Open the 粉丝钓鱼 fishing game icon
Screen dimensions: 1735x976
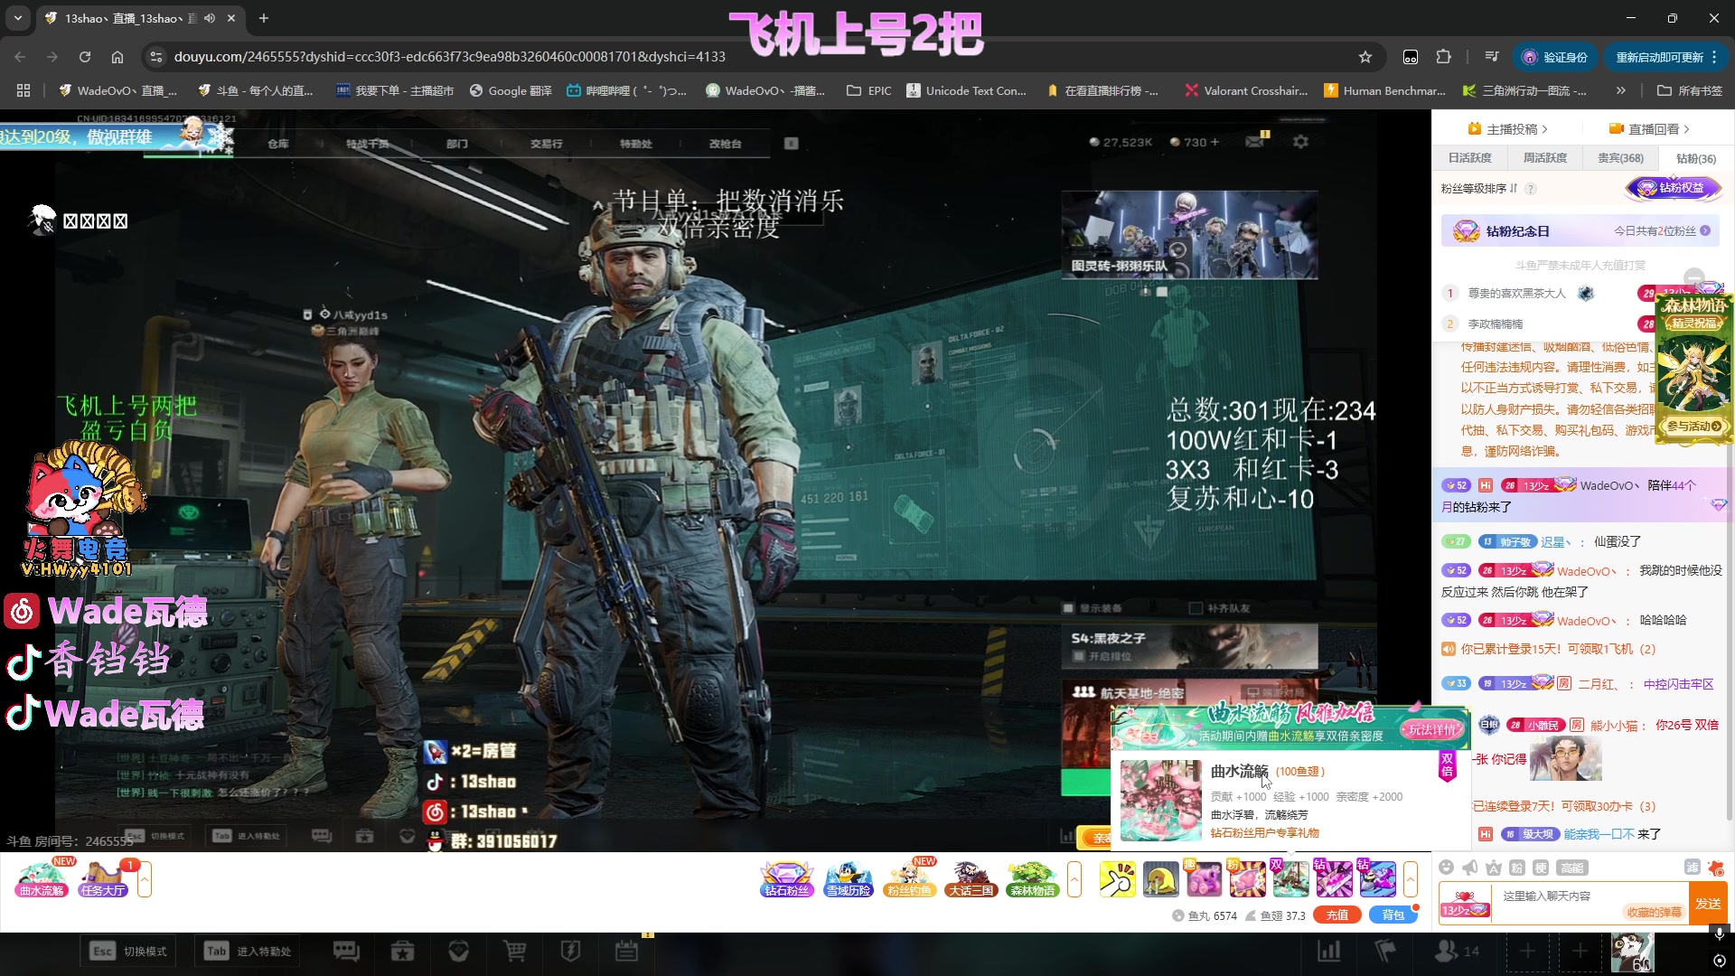pos(909,878)
